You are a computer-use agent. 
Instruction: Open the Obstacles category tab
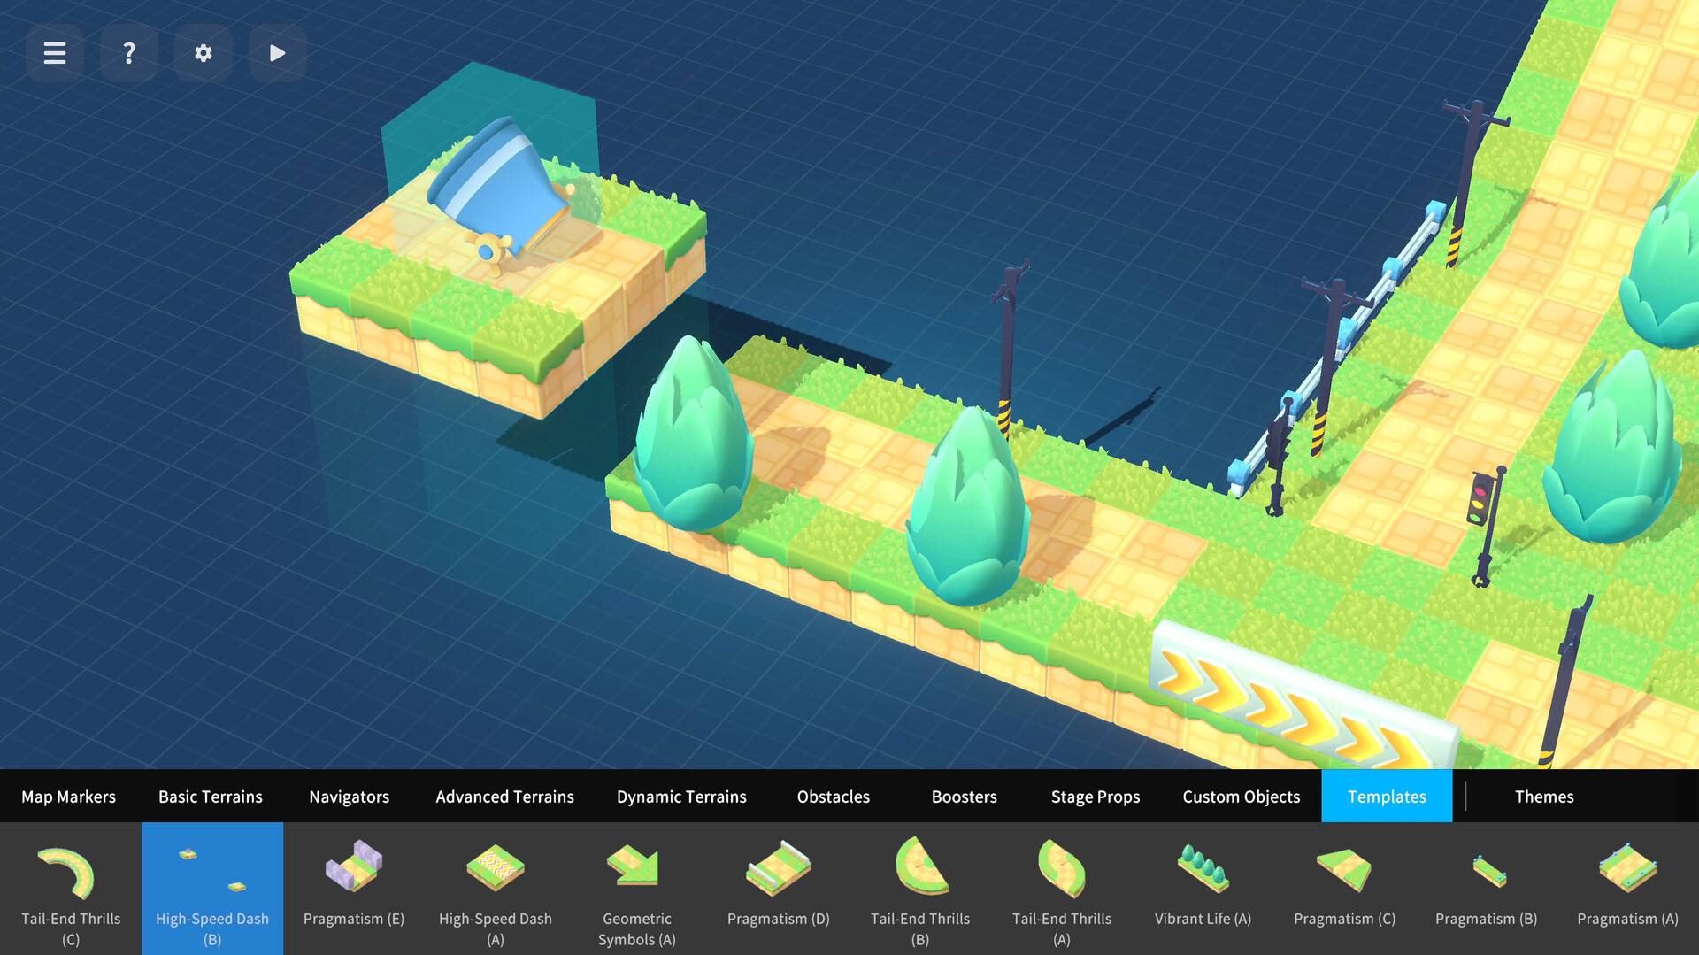pyautogui.click(x=834, y=797)
